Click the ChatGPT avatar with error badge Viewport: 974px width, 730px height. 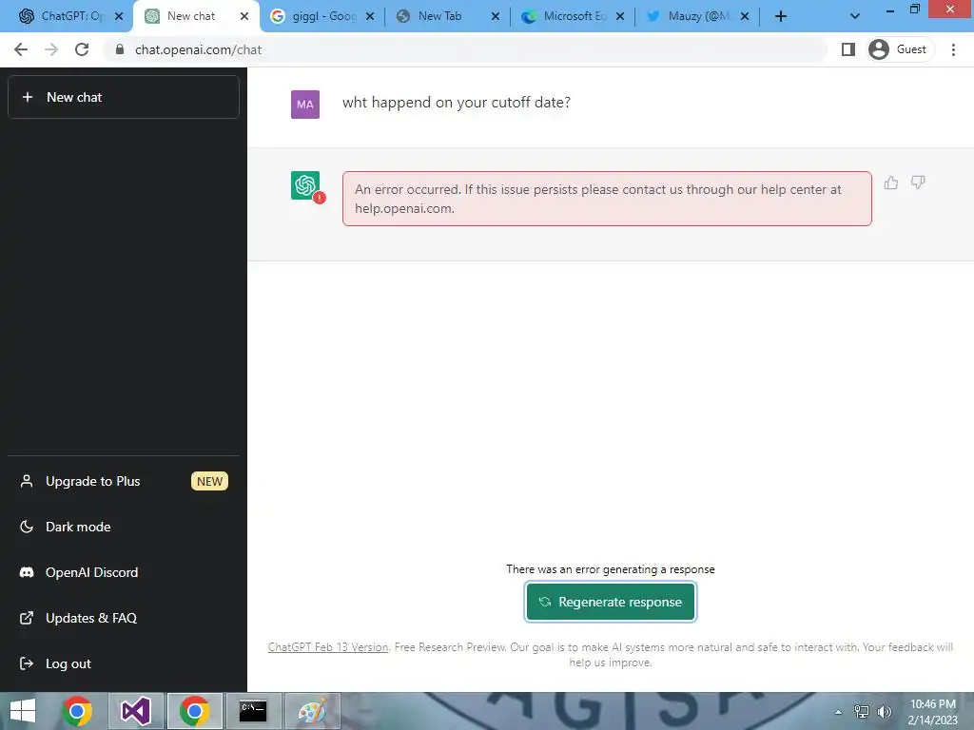tap(305, 185)
